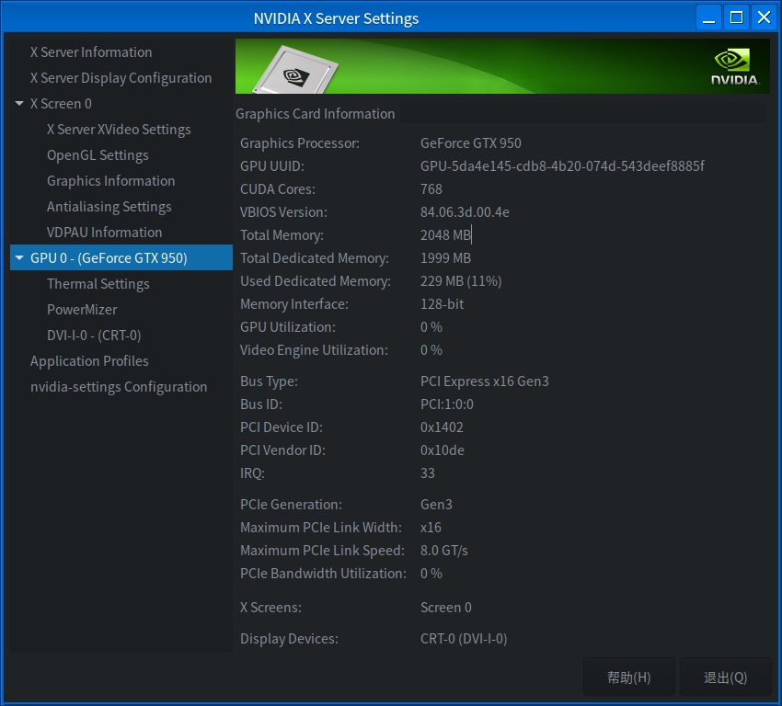The height and width of the screenshot is (706, 782).
Task: Close the NVIDIA X Server Settings window
Action: [764, 17]
